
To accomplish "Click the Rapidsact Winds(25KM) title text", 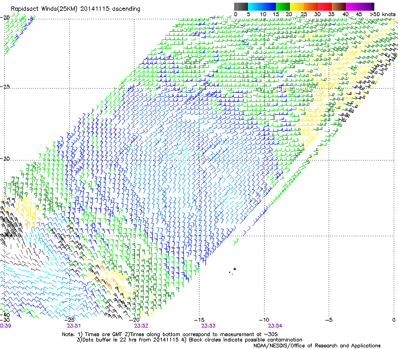I will [75, 9].
